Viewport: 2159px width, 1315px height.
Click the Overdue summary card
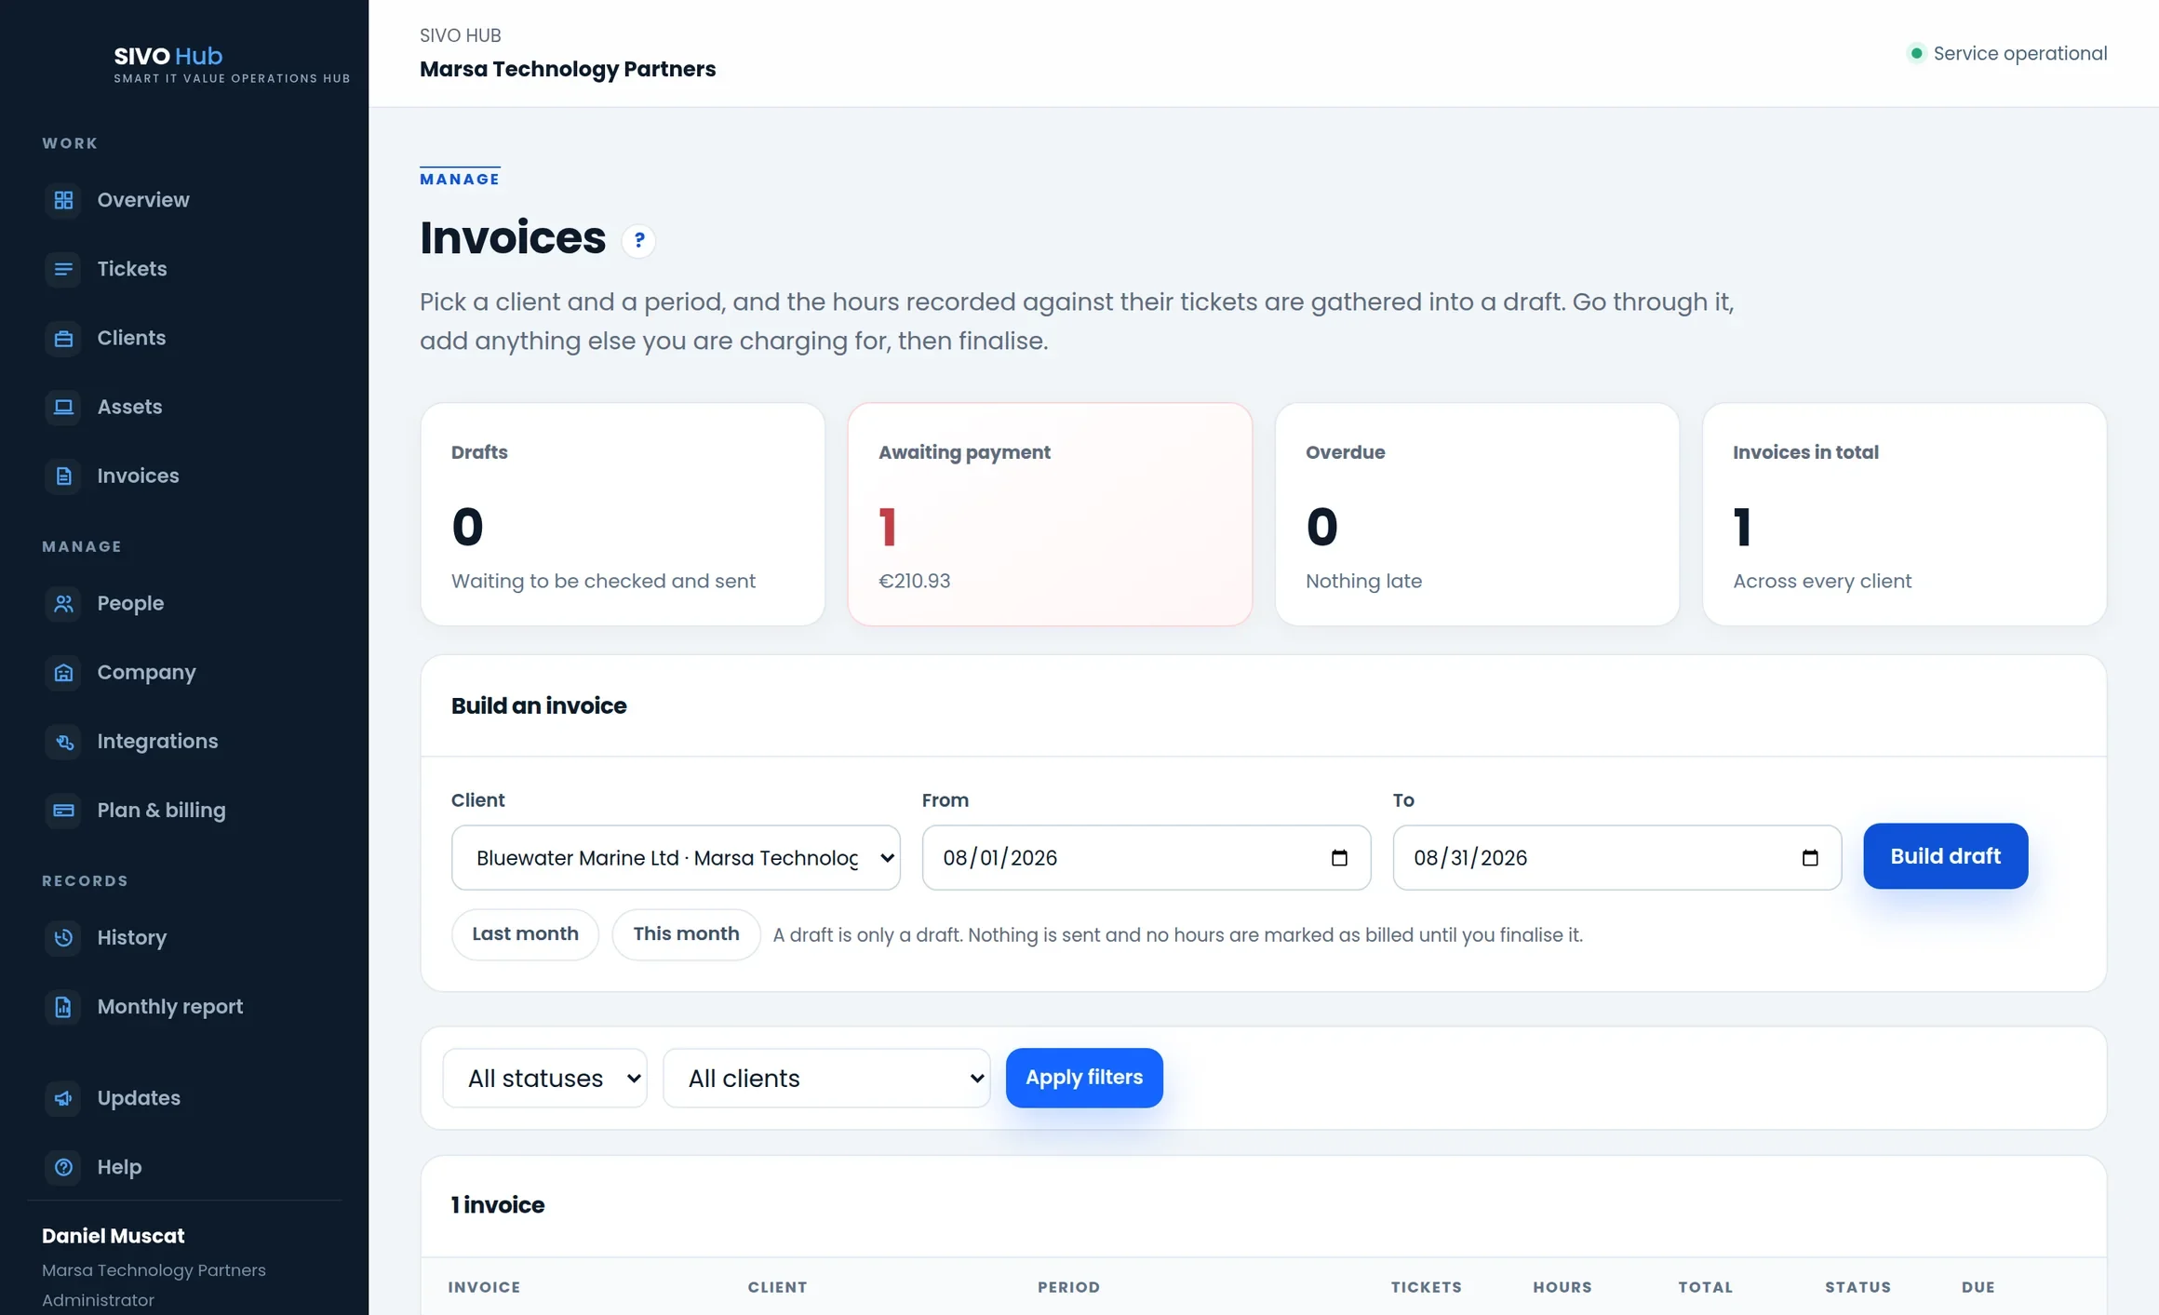click(1477, 514)
